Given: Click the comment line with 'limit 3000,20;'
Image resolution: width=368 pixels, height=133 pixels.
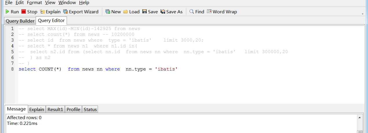Looking at the screenshot, I should (x=111, y=40).
